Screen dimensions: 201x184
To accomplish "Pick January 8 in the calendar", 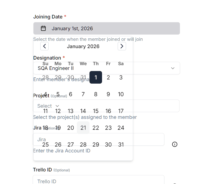I will pos(96,94).
